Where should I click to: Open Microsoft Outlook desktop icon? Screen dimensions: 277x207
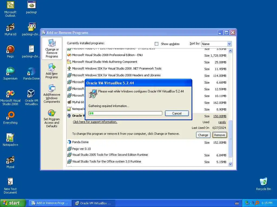tap(10, 9)
